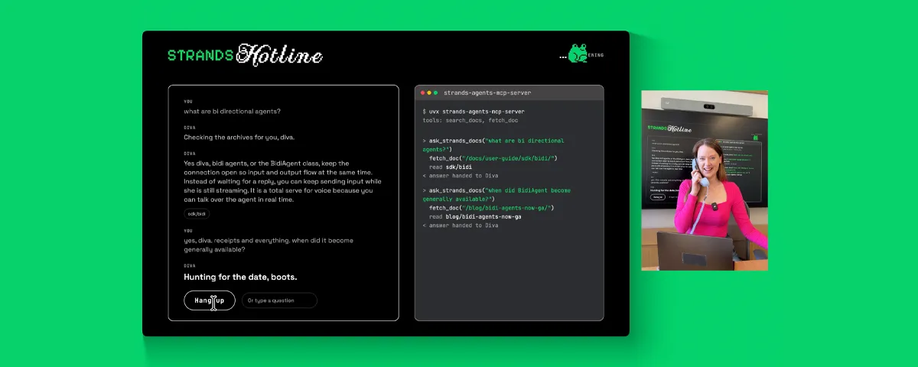
Task: Focus the 'Or type a question' field
Action: 279,300
